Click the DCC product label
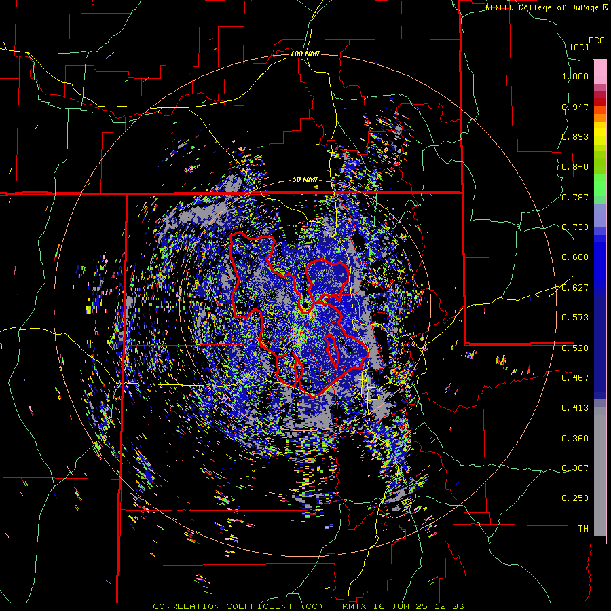The image size is (611, 611). click(x=596, y=41)
